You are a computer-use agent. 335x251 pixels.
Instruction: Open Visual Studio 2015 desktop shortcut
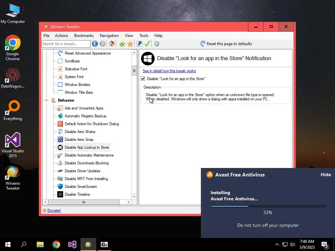click(13, 145)
